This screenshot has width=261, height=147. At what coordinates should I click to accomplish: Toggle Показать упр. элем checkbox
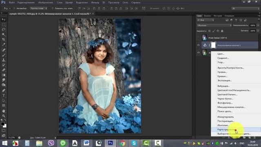pyautogui.click(x=53, y=8)
